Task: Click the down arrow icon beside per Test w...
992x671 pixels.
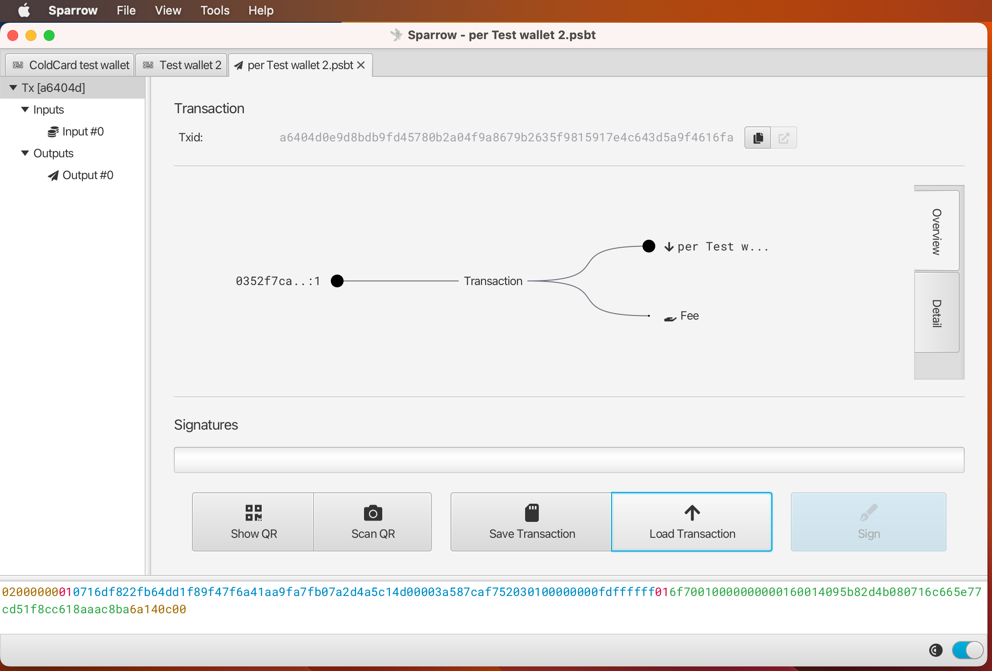Action: [x=669, y=247]
